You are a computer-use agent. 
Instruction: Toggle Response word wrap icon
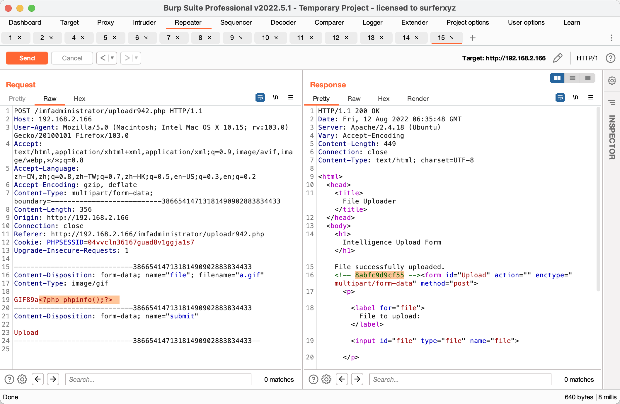click(560, 98)
